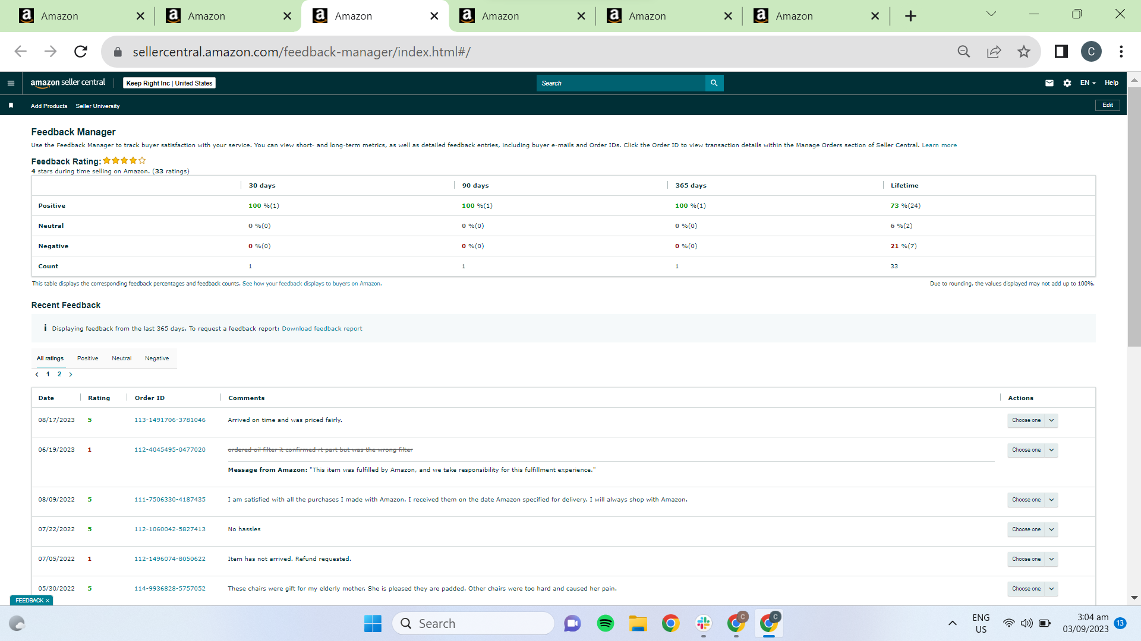Image resolution: width=1141 pixels, height=641 pixels.
Task: Switch to the last Amazon browser tab
Action: [815, 16]
